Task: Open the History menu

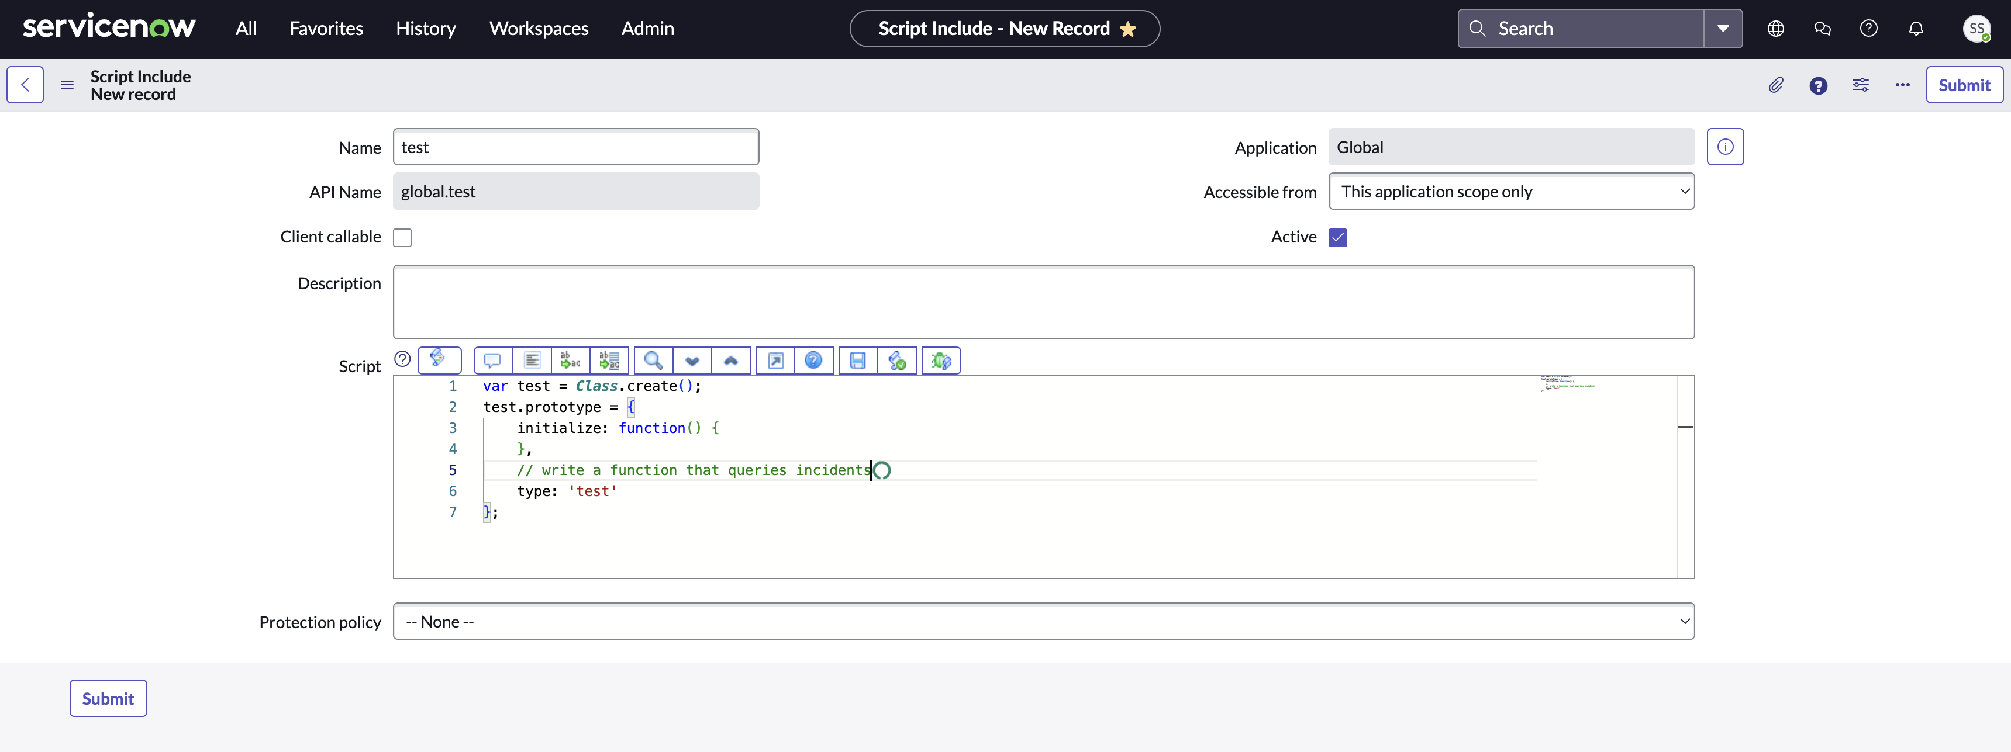Action: [426, 29]
